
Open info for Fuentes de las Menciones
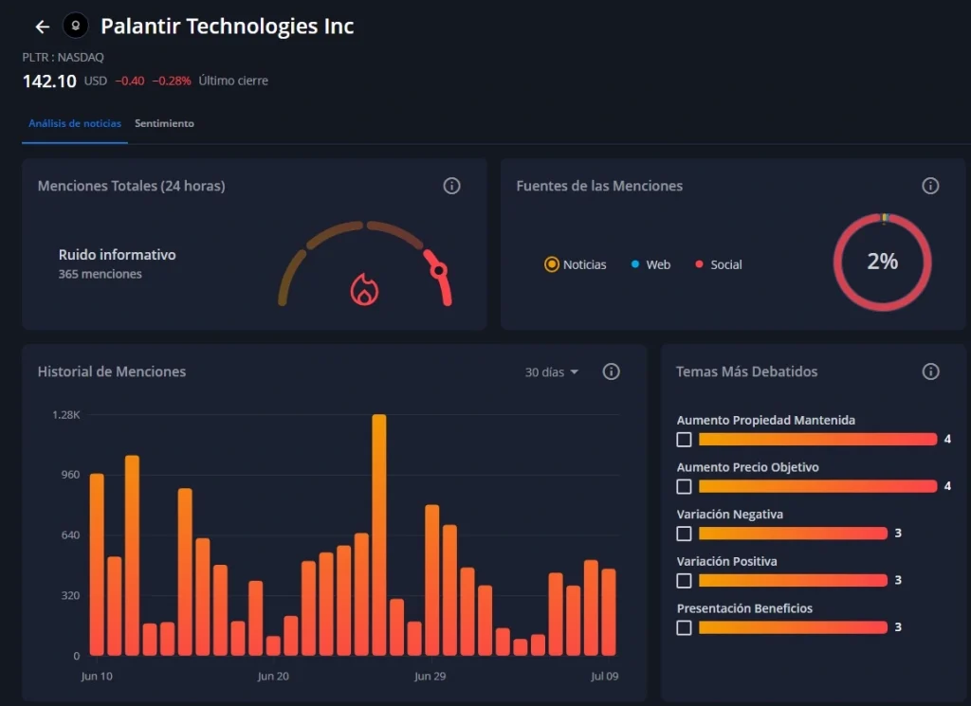[x=930, y=186]
